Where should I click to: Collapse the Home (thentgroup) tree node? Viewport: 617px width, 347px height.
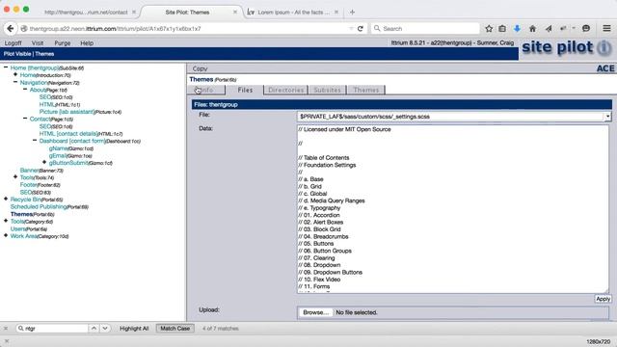coord(6,67)
